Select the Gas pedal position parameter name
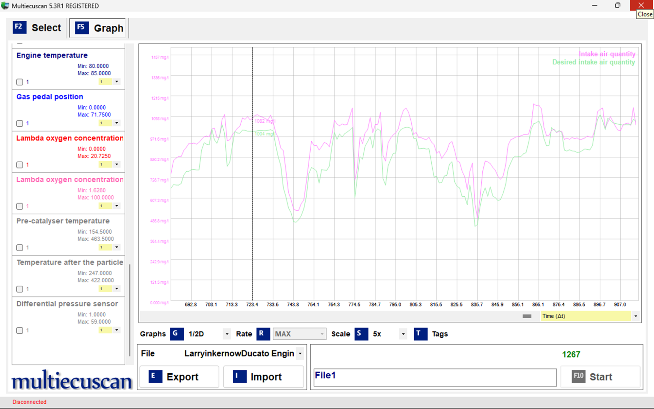Viewport: 654px width, 409px height. coord(50,97)
